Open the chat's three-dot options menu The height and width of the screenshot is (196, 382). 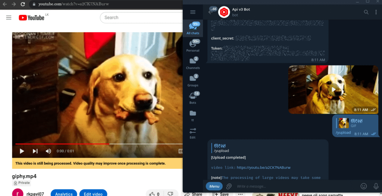point(376,12)
